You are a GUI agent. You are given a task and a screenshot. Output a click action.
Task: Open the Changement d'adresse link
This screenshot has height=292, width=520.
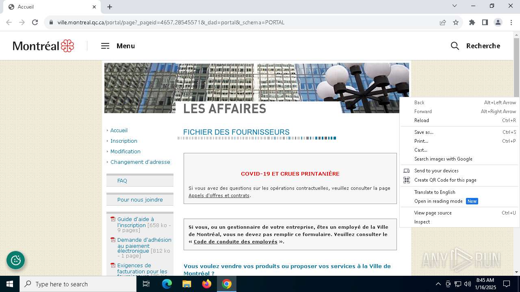140,162
